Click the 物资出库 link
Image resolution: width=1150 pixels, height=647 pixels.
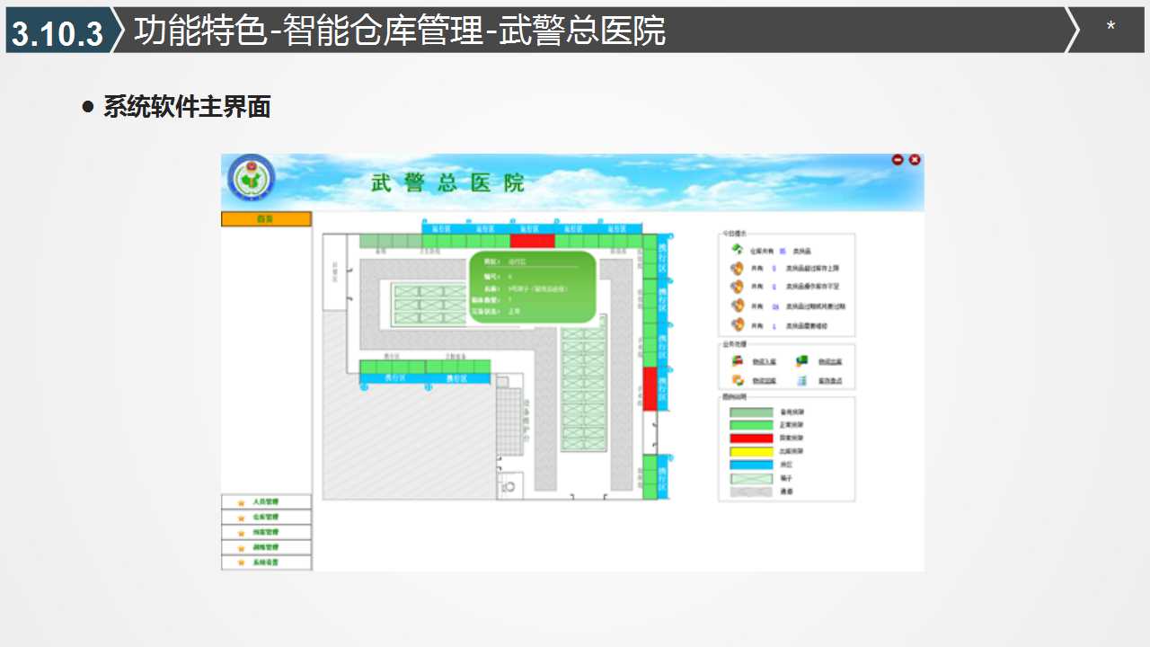pos(829,362)
